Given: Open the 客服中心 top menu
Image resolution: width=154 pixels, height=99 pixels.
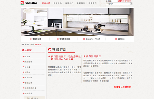Looking at the screenshot, I should tap(69, 3).
